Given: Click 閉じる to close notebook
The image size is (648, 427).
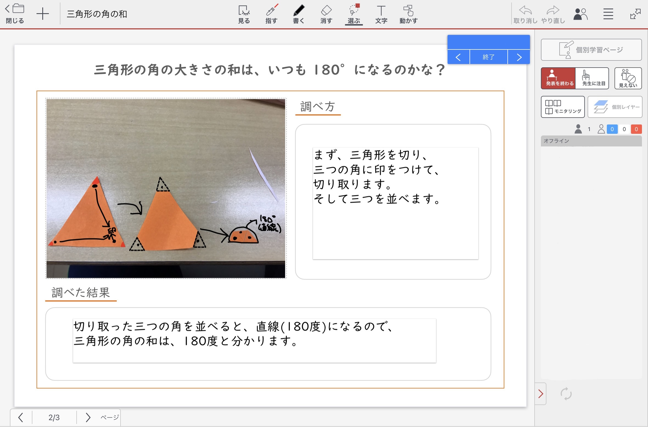Looking at the screenshot, I should (x=15, y=14).
